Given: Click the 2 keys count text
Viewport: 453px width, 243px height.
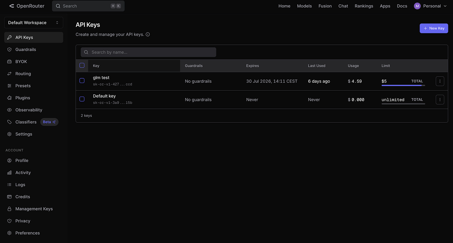Looking at the screenshot, I should 86,116.
